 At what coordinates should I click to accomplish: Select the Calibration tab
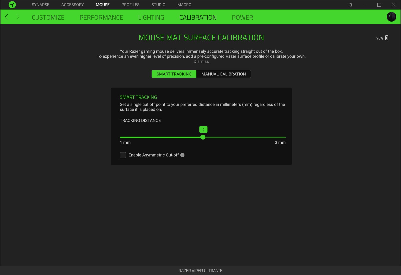pyautogui.click(x=198, y=17)
